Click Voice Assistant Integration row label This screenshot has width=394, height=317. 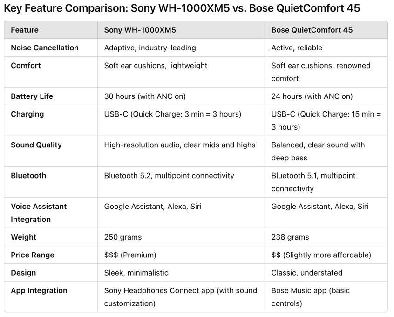(39, 213)
